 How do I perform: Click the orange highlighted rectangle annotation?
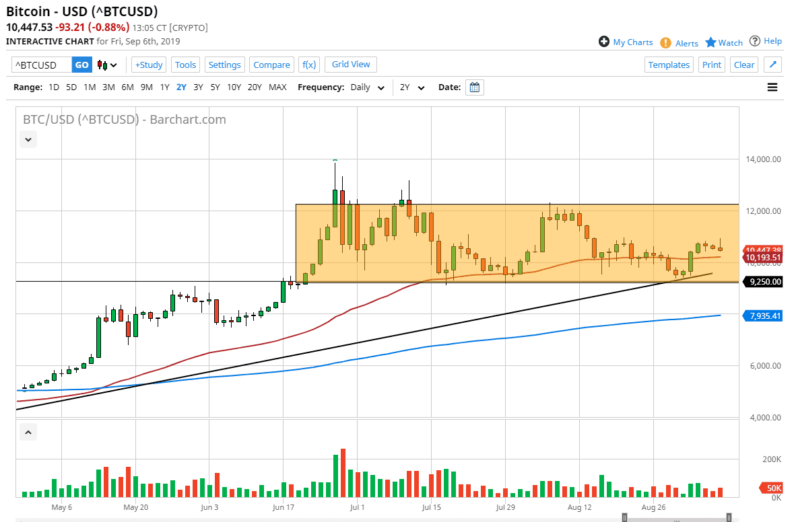coord(517,244)
